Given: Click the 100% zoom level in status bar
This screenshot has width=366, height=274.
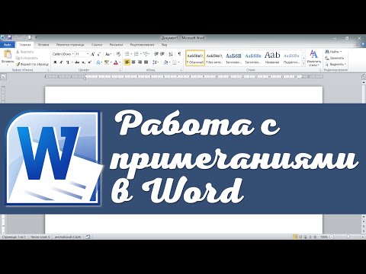Looking at the screenshot, I should [x=323, y=237].
